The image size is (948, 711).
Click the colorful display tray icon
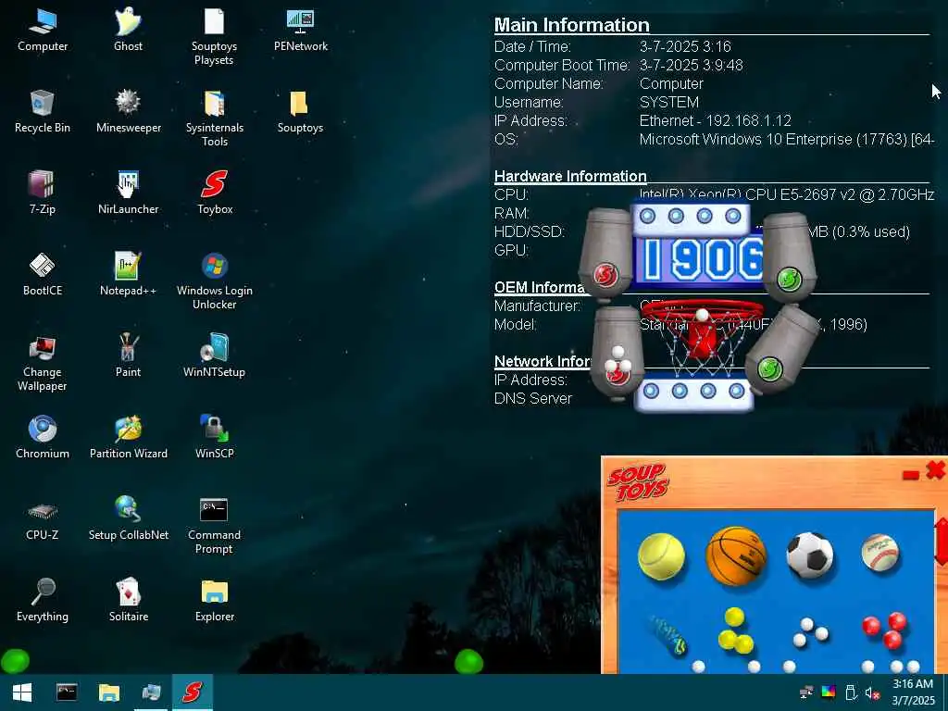[829, 692]
